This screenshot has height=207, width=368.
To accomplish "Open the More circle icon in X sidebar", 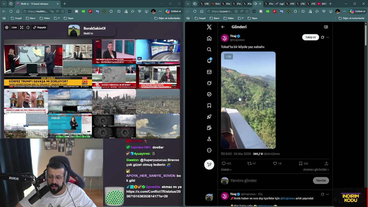I will point(209,150).
